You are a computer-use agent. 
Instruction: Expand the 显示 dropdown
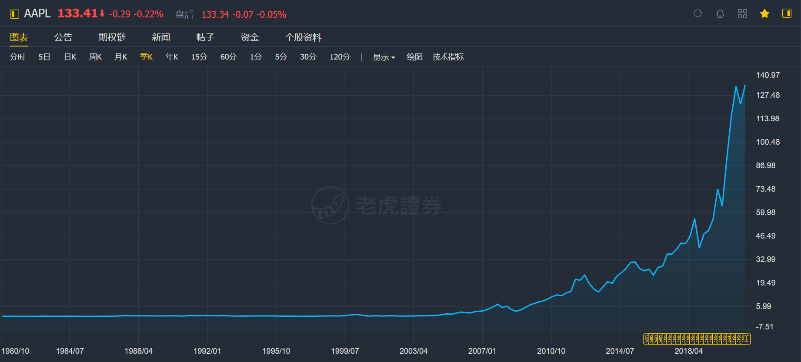click(x=384, y=57)
